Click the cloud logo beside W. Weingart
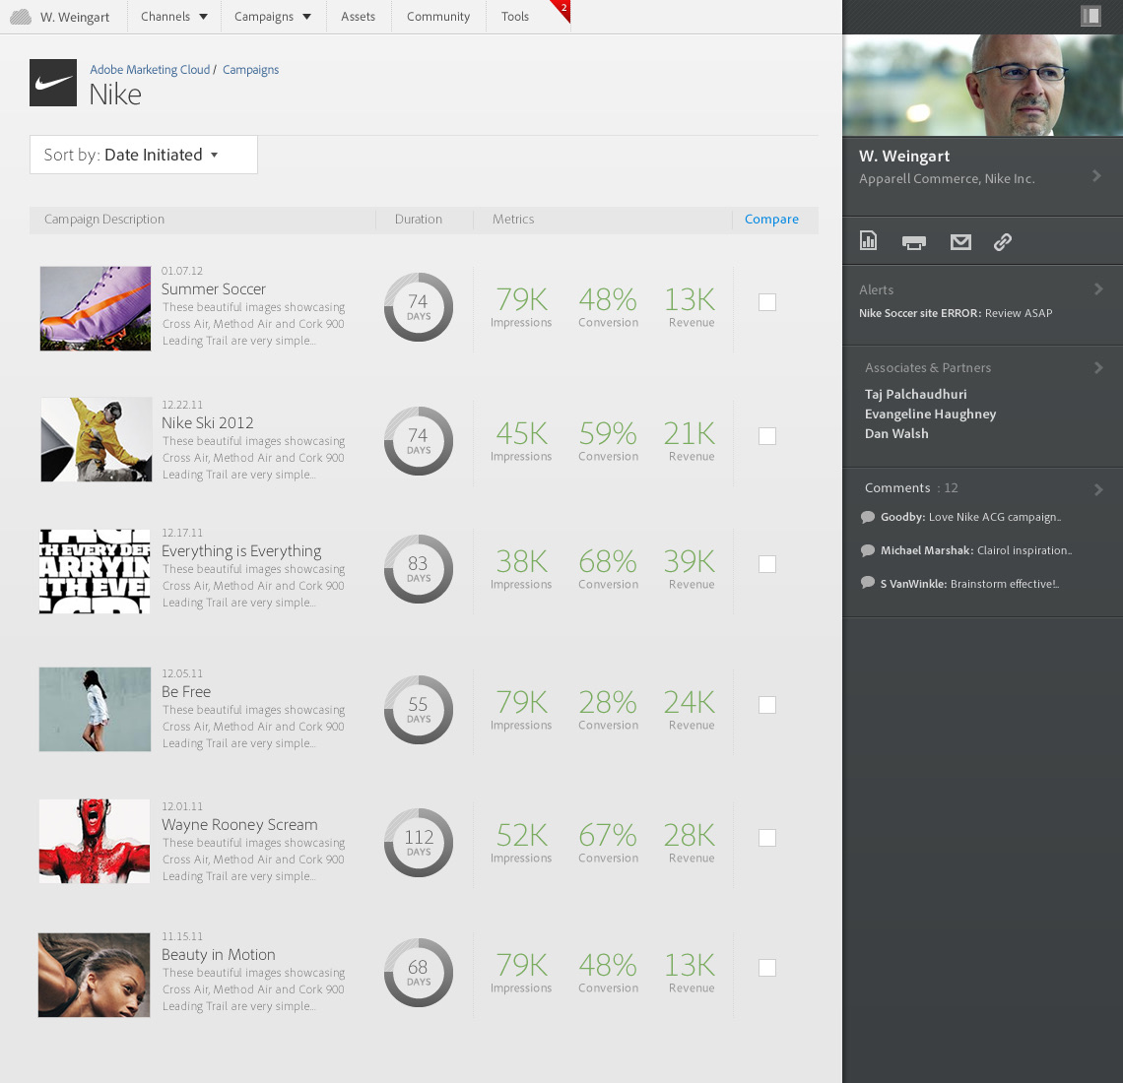This screenshot has height=1083, width=1123. tap(21, 17)
